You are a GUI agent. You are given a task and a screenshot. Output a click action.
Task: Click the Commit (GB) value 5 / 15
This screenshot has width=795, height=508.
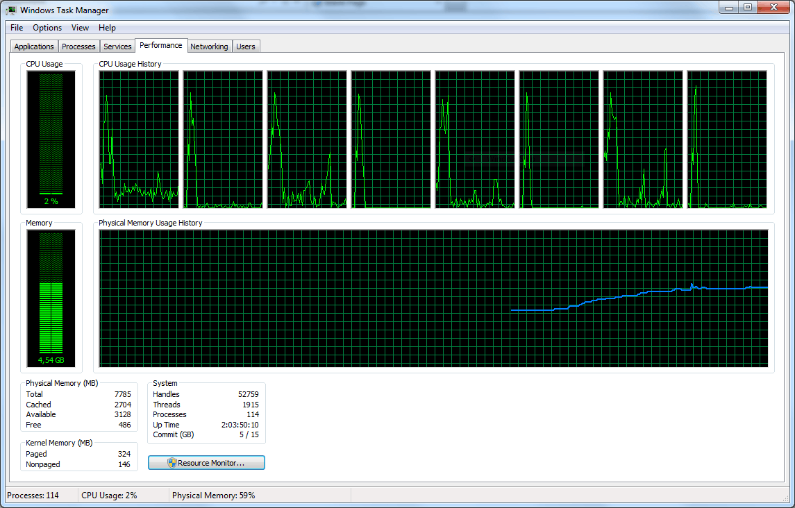(249, 435)
